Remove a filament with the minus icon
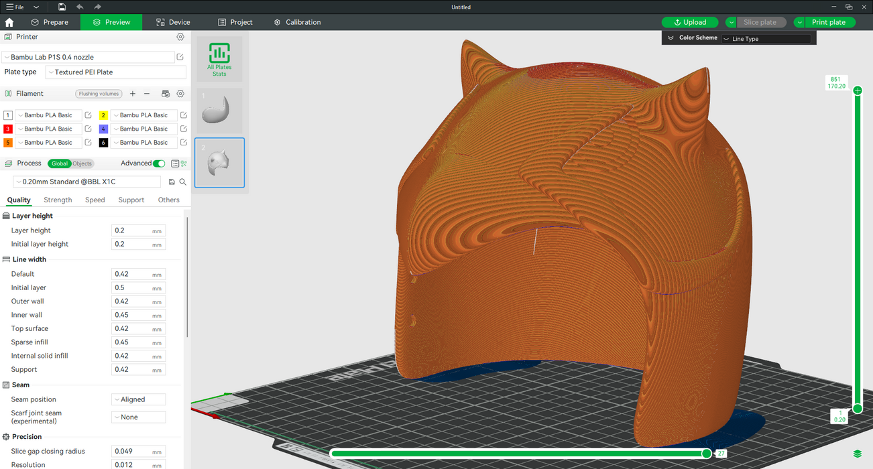Screen dimensions: 873x469 click(x=147, y=94)
